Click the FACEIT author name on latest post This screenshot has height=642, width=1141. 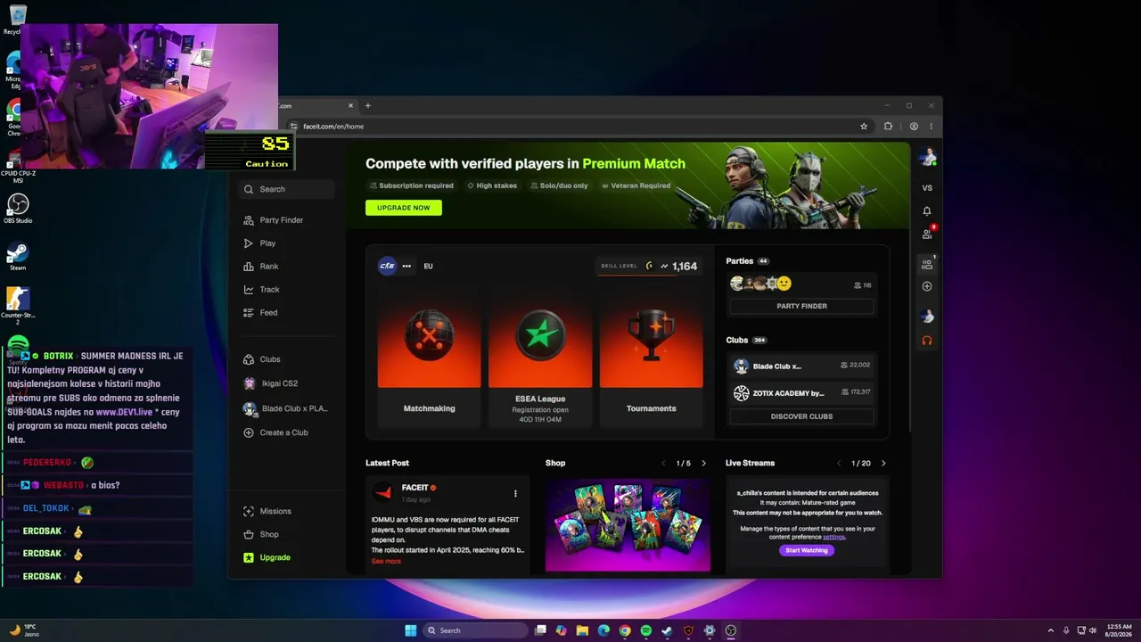(x=415, y=488)
